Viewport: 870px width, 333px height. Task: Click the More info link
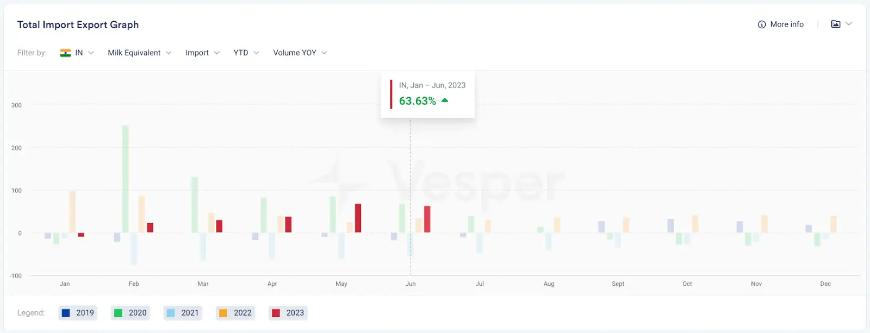click(x=787, y=24)
